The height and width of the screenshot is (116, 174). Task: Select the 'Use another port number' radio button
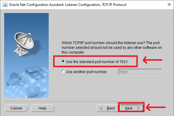click(63, 71)
